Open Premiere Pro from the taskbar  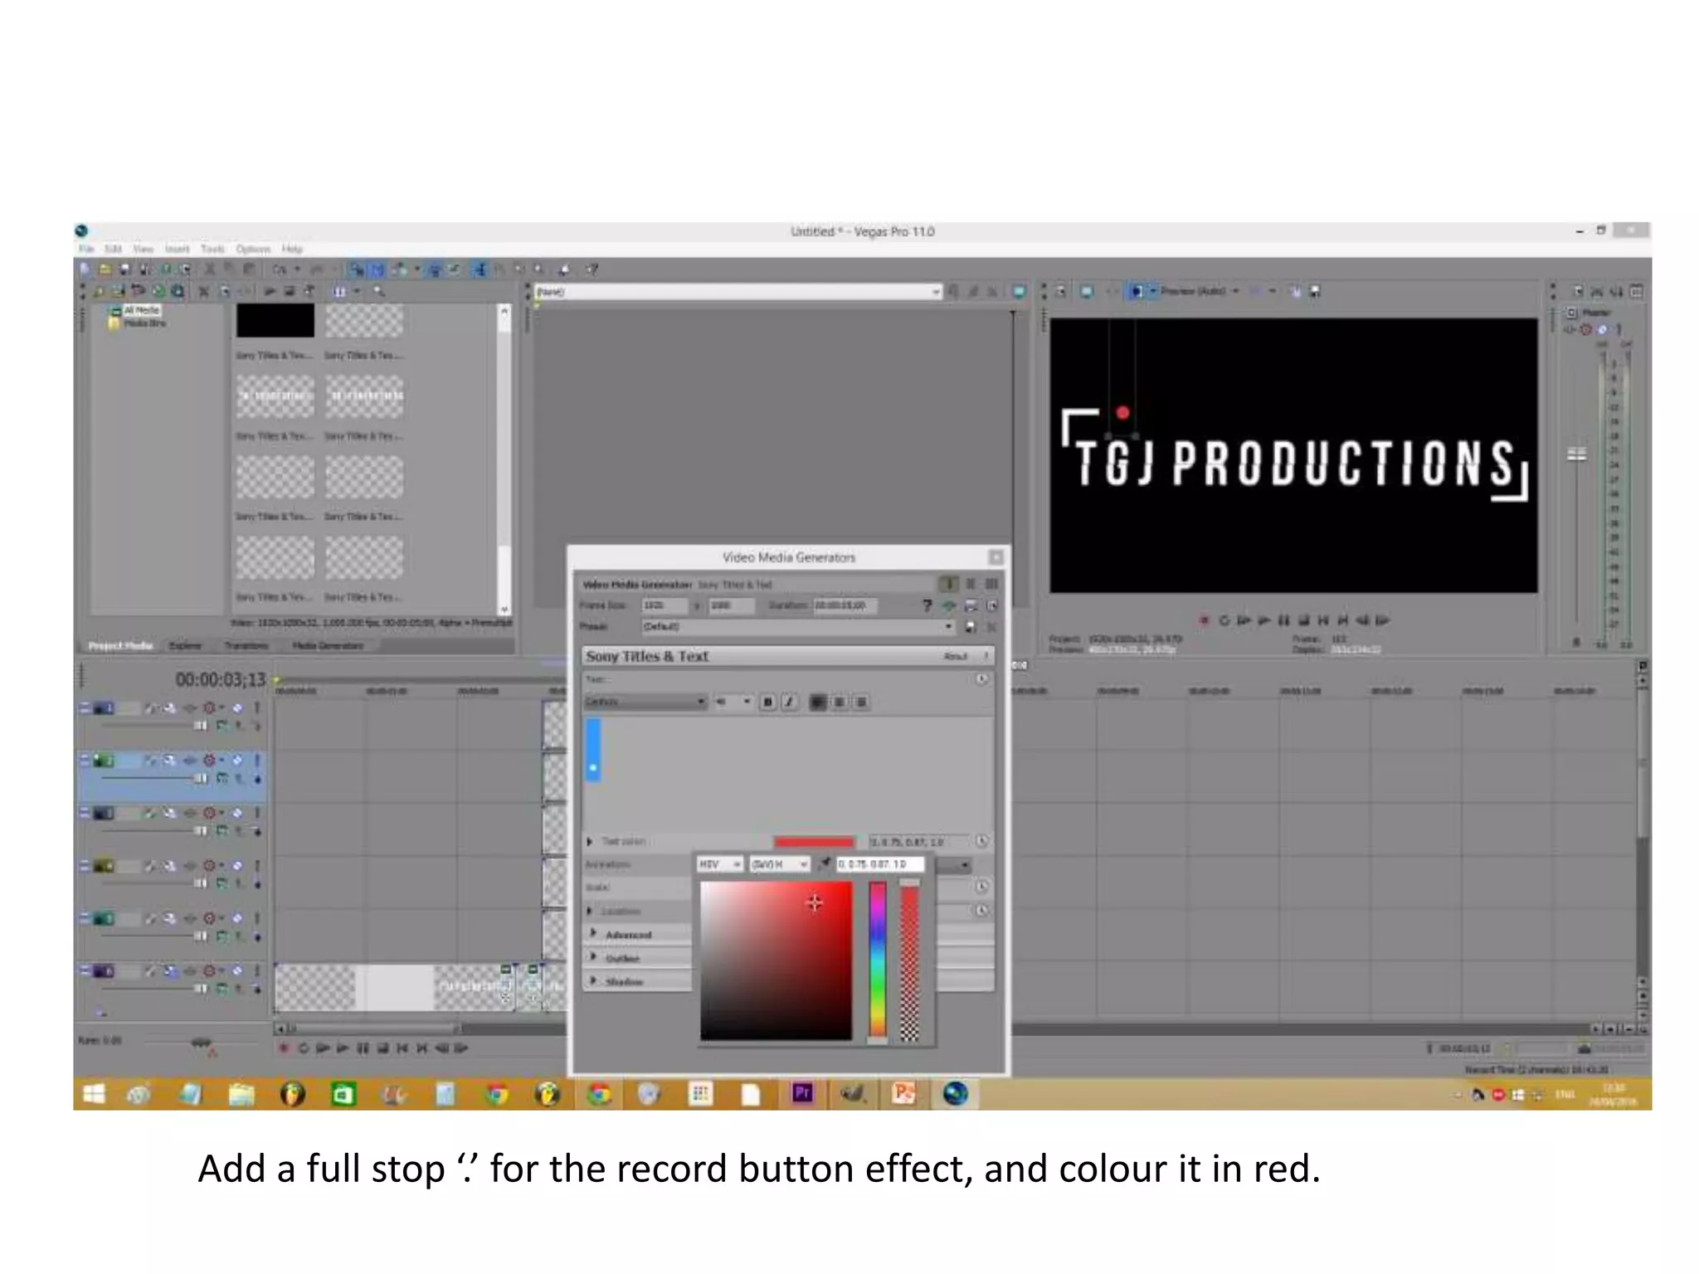802,1095
